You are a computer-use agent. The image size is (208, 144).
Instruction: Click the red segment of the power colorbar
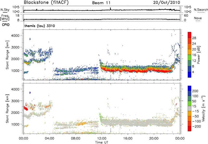point(190,35)
